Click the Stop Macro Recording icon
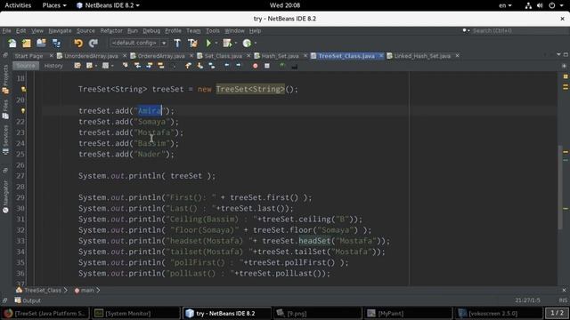The width and height of the screenshot is (570, 320). click(267, 66)
